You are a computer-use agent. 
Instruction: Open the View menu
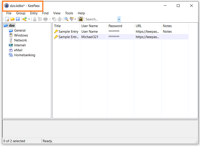pyautogui.click(x=57, y=13)
